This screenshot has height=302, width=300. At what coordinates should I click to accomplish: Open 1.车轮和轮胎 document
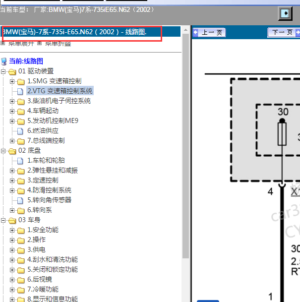click(x=46, y=161)
